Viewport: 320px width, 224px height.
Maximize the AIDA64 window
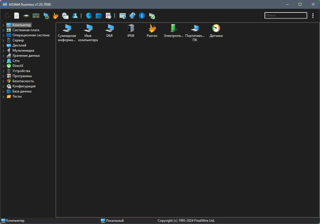point(300,4)
